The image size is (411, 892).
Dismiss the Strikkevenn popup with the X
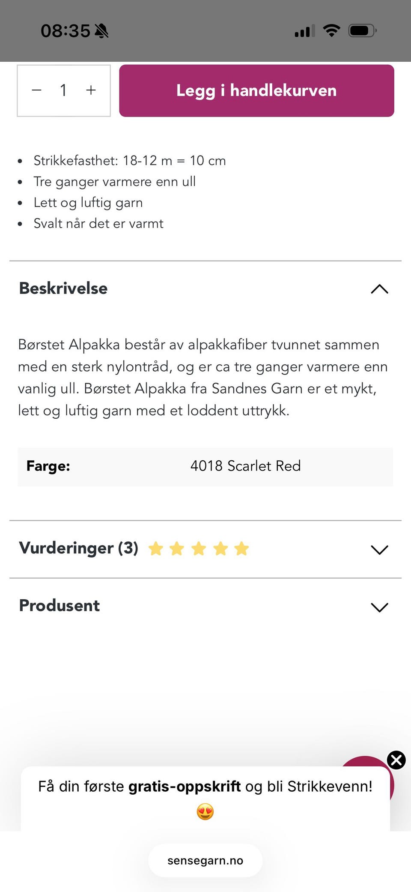pyautogui.click(x=396, y=760)
